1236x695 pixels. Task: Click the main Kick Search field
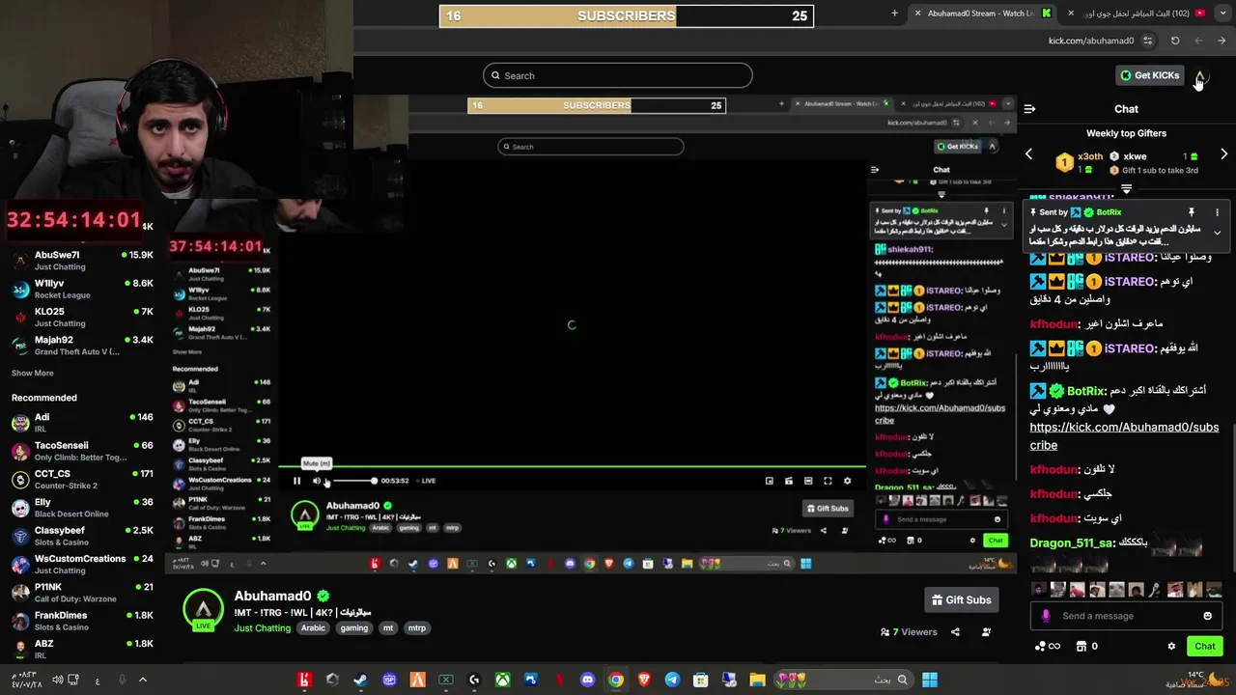[618, 75]
